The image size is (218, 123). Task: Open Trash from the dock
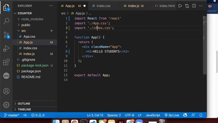click(x=162, y=121)
